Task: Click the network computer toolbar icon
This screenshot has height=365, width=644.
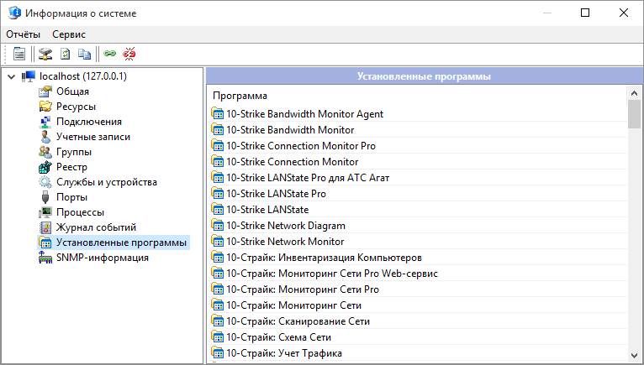Action: coord(45,54)
